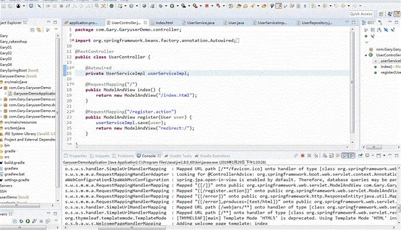
Task: Click the Coverage run icon in toolbar
Action: click(x=183, y=6)
